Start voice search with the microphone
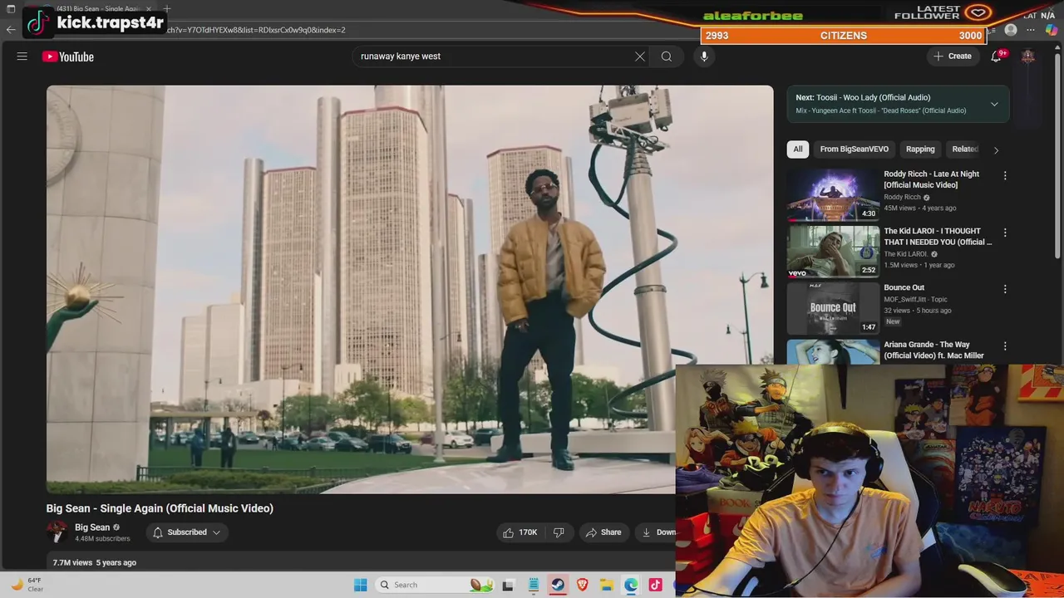The height and width of the screenshot is (598, 1064). point(704,56)
